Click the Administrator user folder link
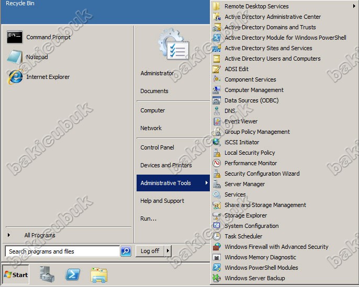 click(157, 73)
